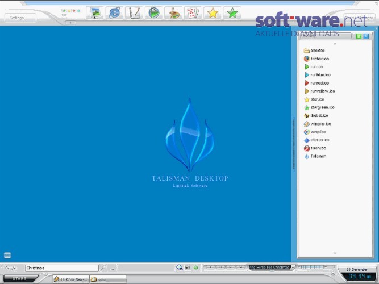Click the Google search text field

click(x=61, y=268)
